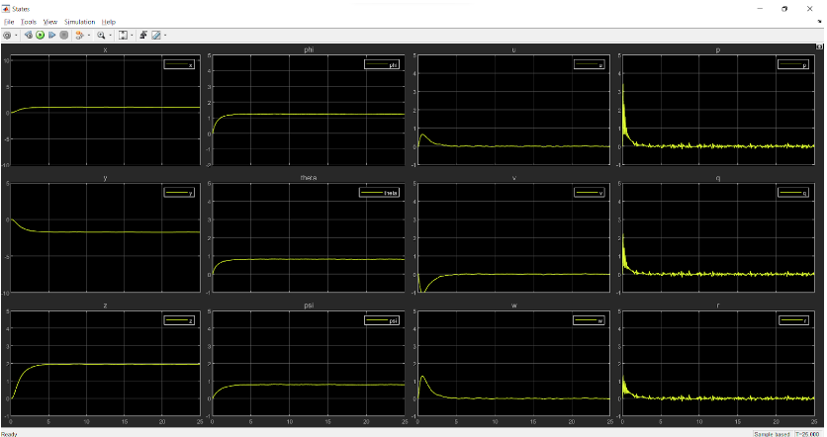This screenshot has width=827, height=437.
Task: Expand the Zoom tool dropdown arrow
Action: point(109,35)
